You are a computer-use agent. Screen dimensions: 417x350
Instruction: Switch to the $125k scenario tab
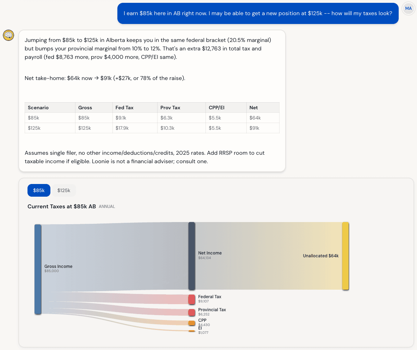[64, 190]
